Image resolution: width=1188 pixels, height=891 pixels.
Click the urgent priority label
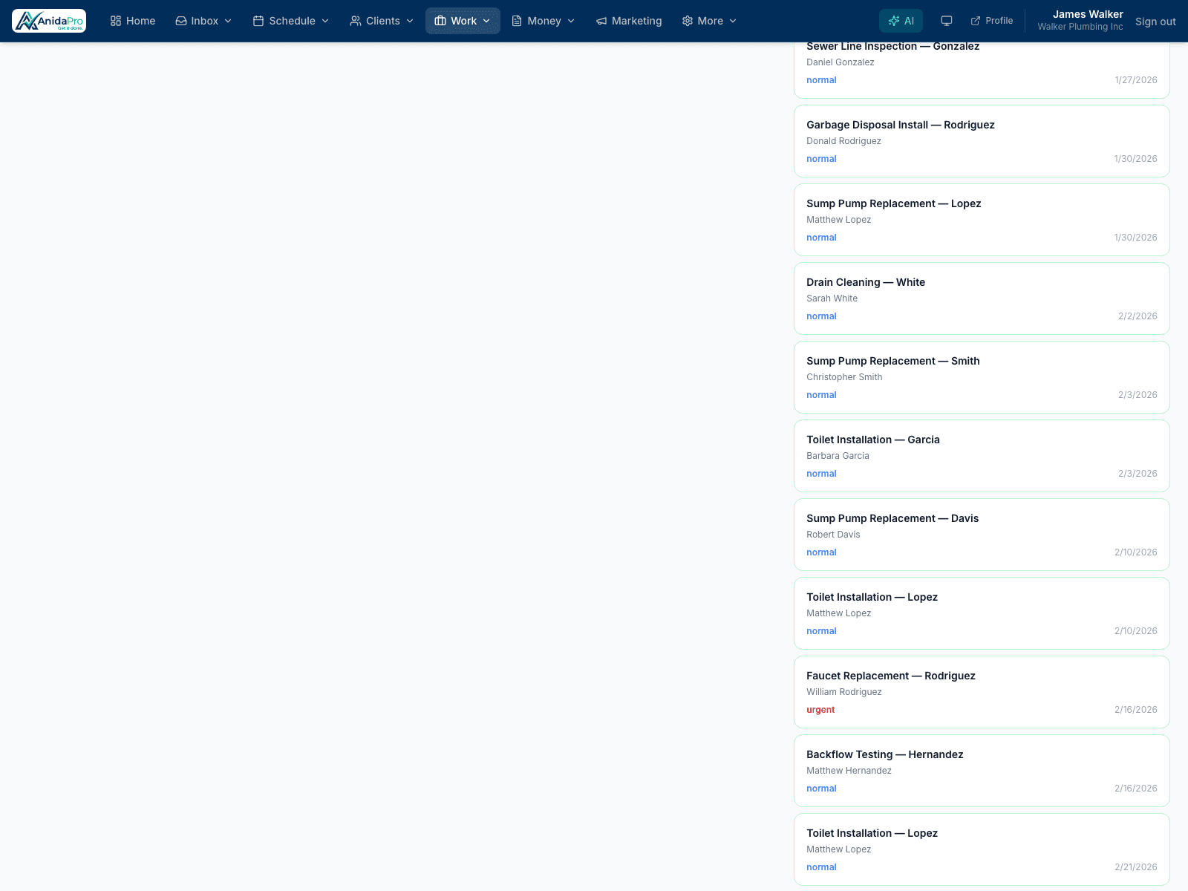click(x=820, y=710)
